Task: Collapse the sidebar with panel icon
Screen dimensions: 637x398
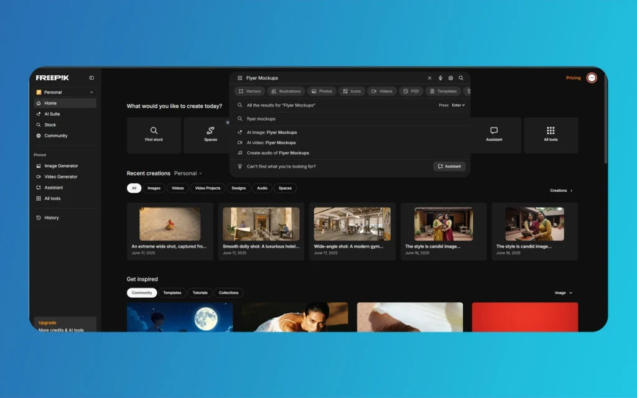Action: (x=91, y=78)
